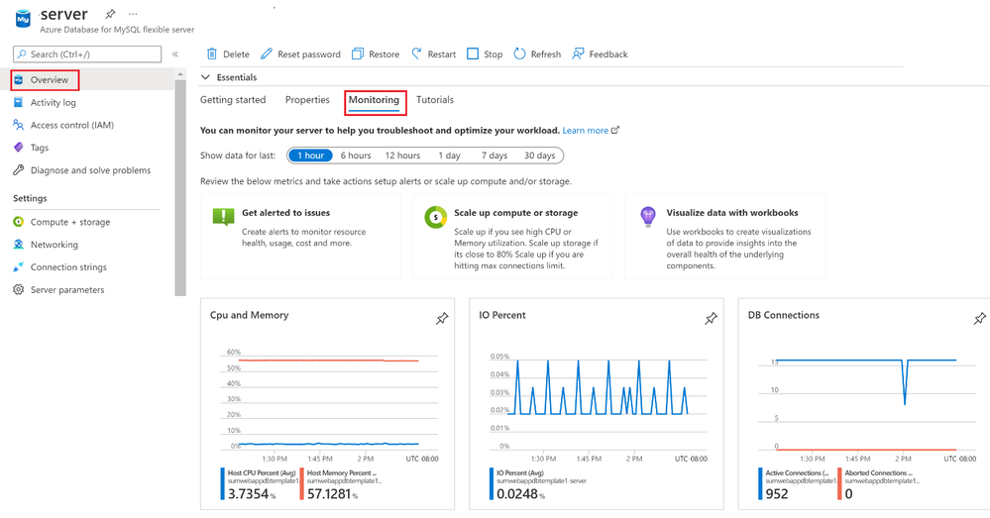The width and height of the screenshot is (990, 518).
Task: Click the MySQL server logo icon
Action: 23,19
